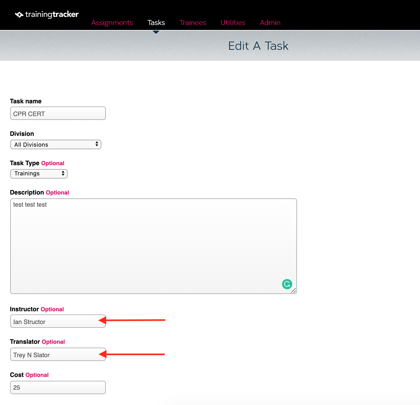Open the Trainees menu
The image size is (420, 405).
click(x=193, y=23)
